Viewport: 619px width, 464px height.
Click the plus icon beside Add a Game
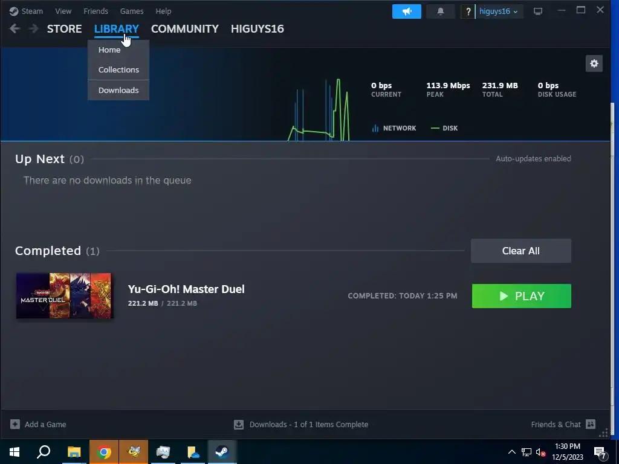pos(15,424)
